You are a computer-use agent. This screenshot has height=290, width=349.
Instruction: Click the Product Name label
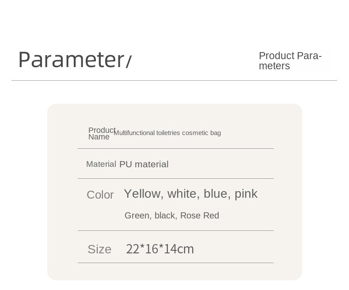(101, 133)
